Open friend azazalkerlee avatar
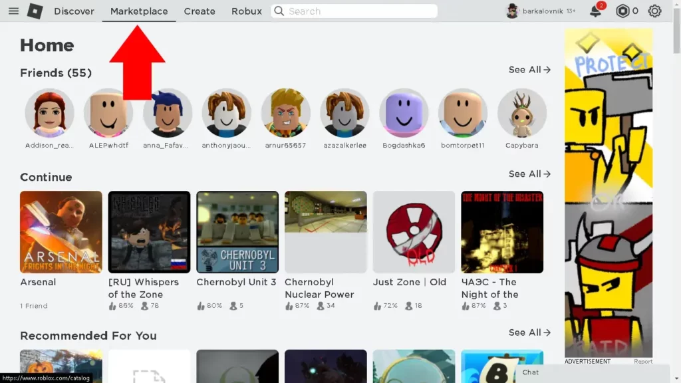This screenshot has height=383, width=681. pyautogui.click(x=345, y=113)
